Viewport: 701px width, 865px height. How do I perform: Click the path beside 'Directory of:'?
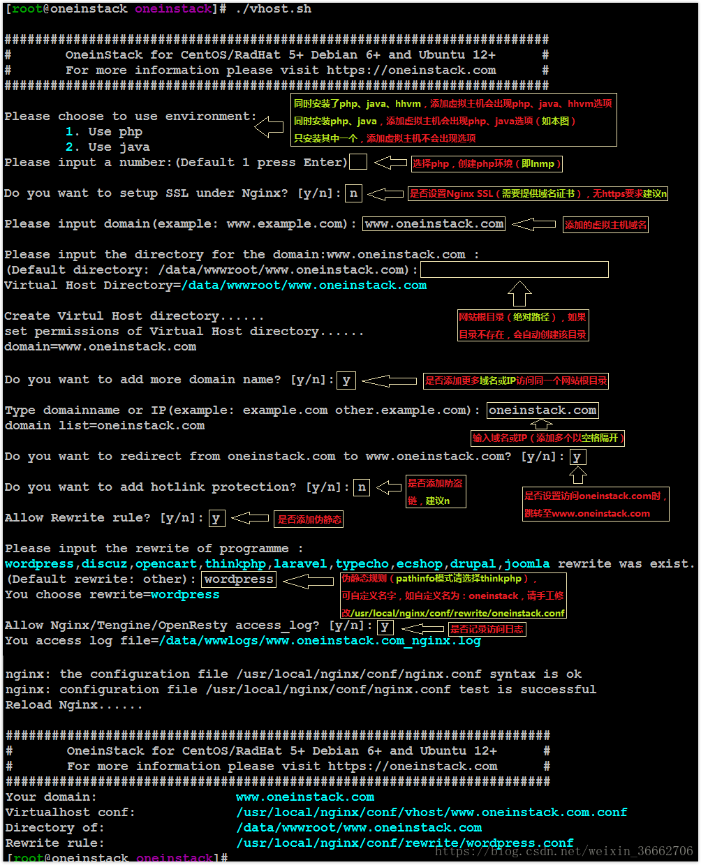click(x=359, y=828)
